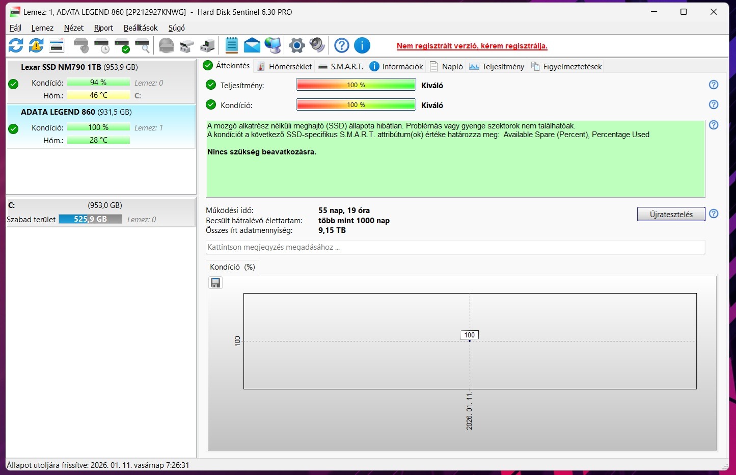Open the blue notepad report icon
Viewport: 736px width, 475px height.
[232, 45]
